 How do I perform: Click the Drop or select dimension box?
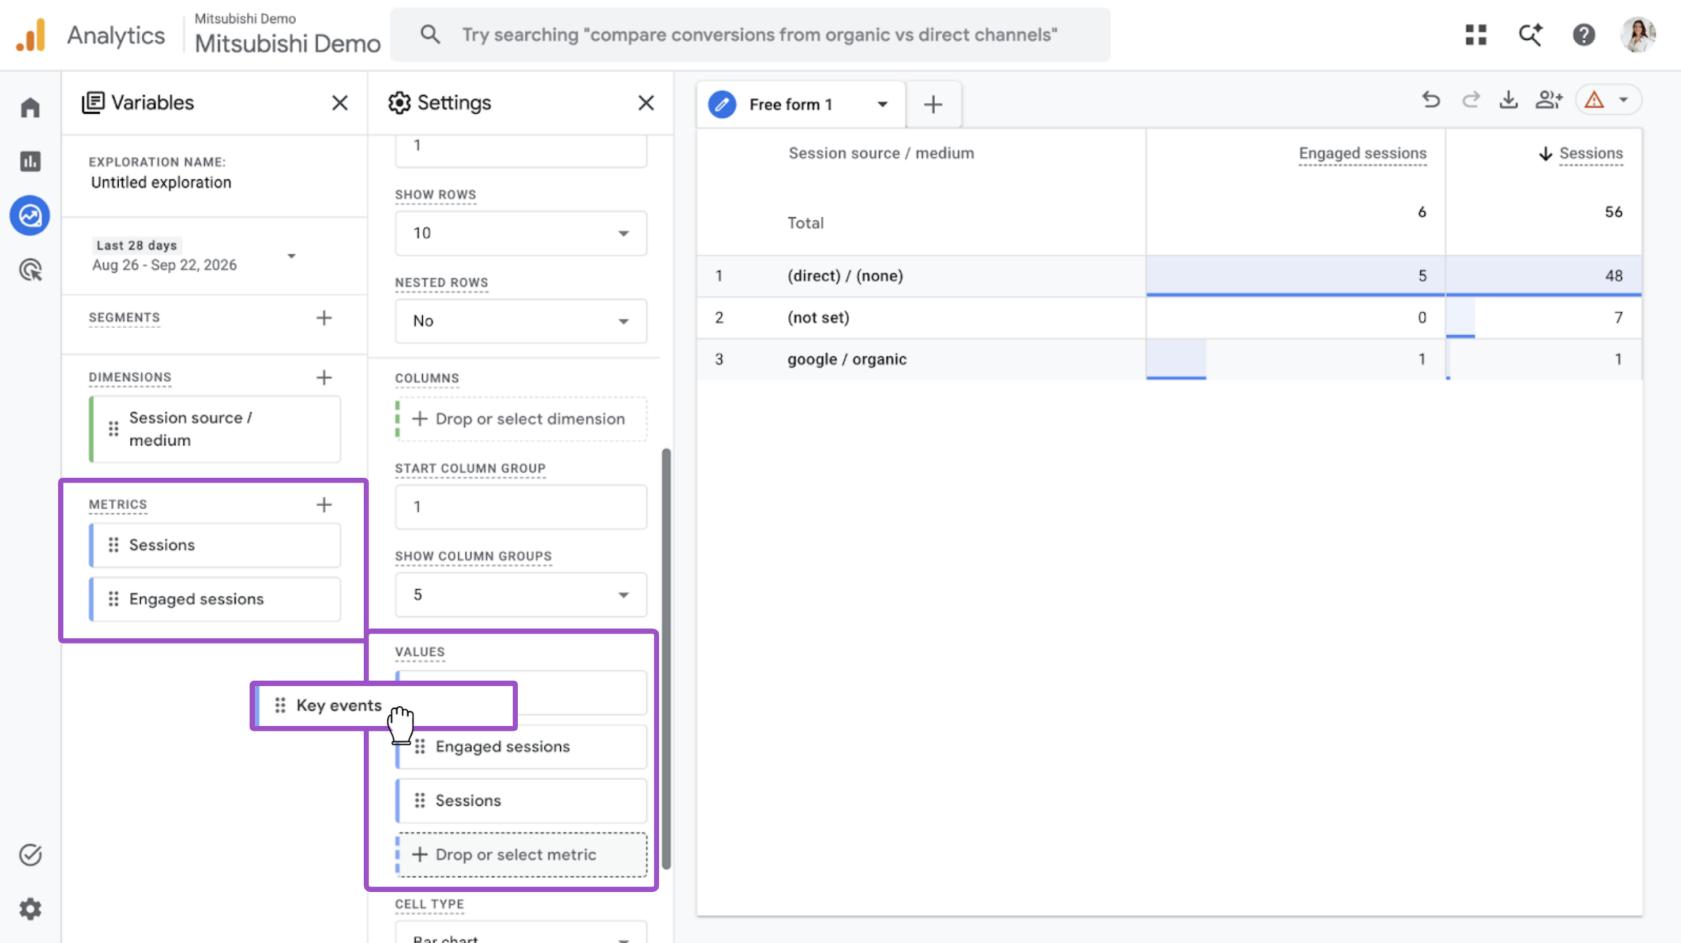(521, 419)
